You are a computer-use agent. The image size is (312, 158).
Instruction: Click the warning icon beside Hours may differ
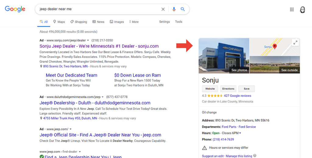(204, 148)
